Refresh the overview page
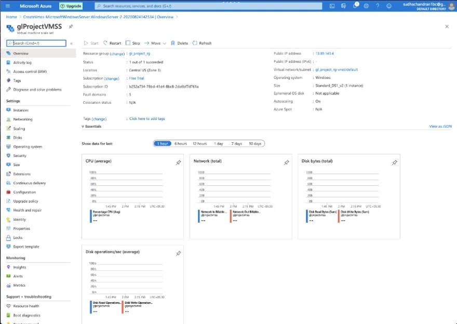457x324 pixels. pos(202,43)
